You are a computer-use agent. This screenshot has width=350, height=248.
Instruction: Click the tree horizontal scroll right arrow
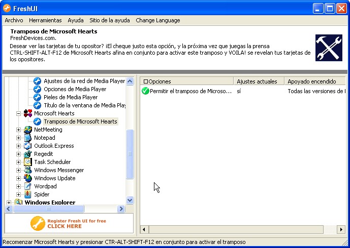point(121,209)
